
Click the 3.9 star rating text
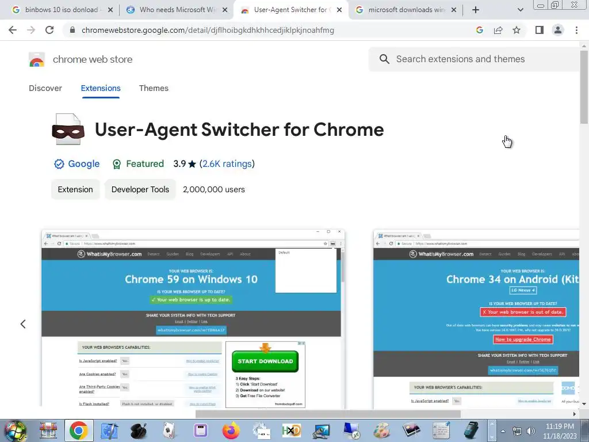pos(185,164)
